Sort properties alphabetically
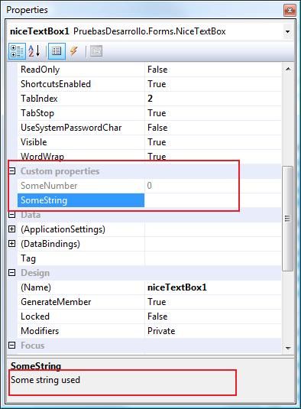The height and width of the screenshot is (409, 301). (x=34, y=51)
